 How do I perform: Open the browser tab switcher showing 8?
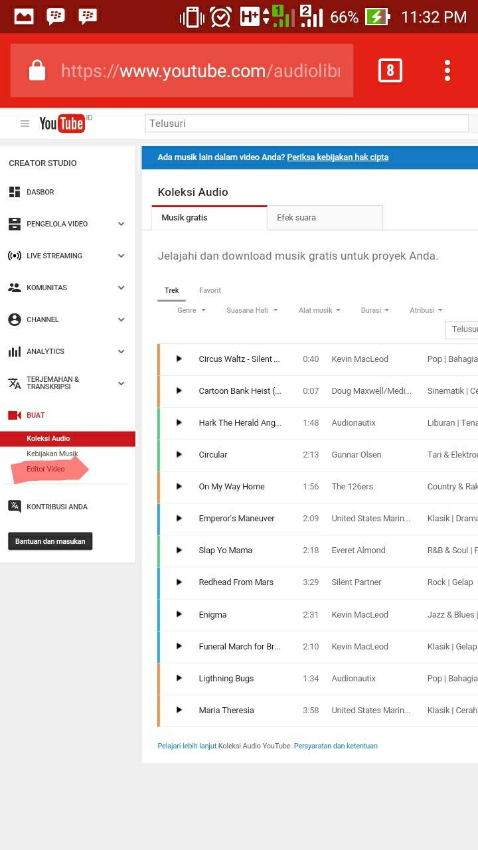(390, 70)
